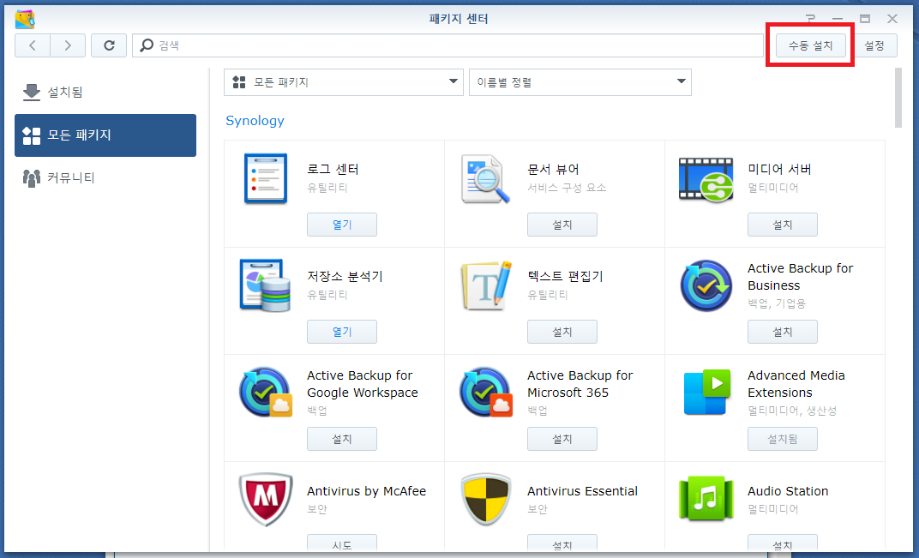Install Active Backup for Microsoft 365
Viewport: 919px width, 558px height.
pyautogui.click(x=562, y=439)
